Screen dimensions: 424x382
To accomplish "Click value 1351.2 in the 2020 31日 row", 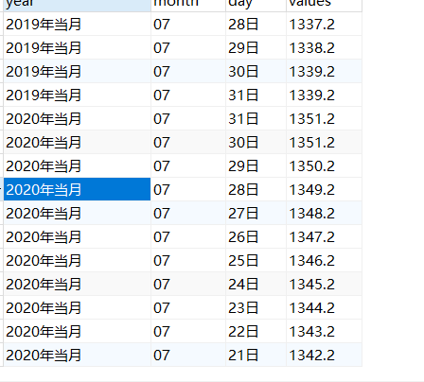I will click(x=324, y=118).
